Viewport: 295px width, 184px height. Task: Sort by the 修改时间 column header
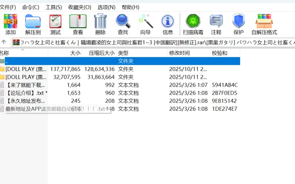(x=189, y=53)
